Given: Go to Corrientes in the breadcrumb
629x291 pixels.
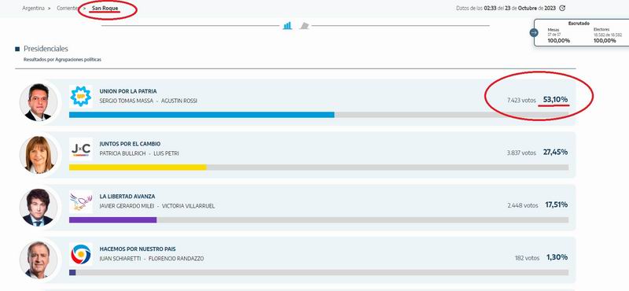Looking at the screenshot, I should click(x=67, y=8).
